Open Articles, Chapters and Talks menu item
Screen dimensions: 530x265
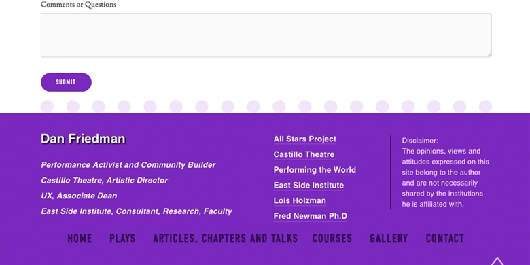pos(225,238)
